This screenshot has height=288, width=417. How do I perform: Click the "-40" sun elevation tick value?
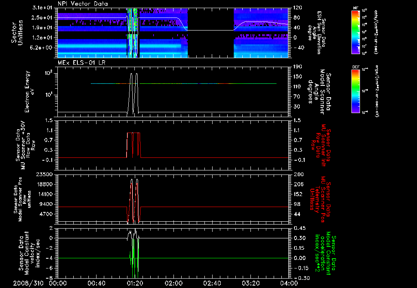pyautogui.click(x=298, y=48)
